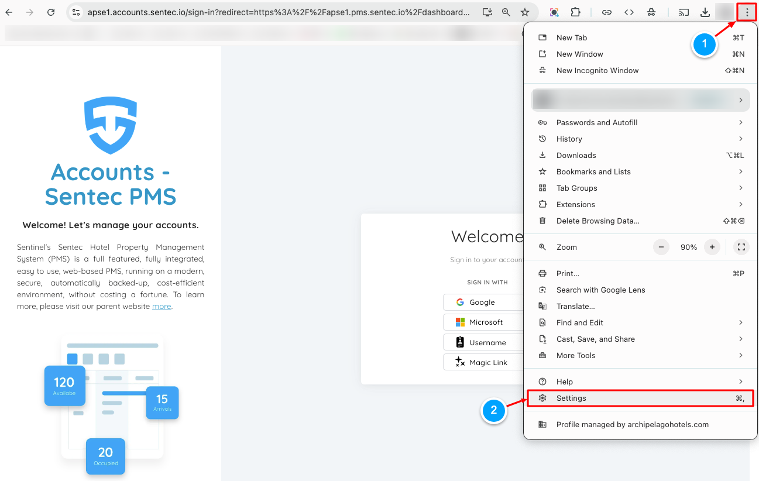Open site information icon in address bar
This screenshot has width=759, height=481.
click(x=75, y=12)
